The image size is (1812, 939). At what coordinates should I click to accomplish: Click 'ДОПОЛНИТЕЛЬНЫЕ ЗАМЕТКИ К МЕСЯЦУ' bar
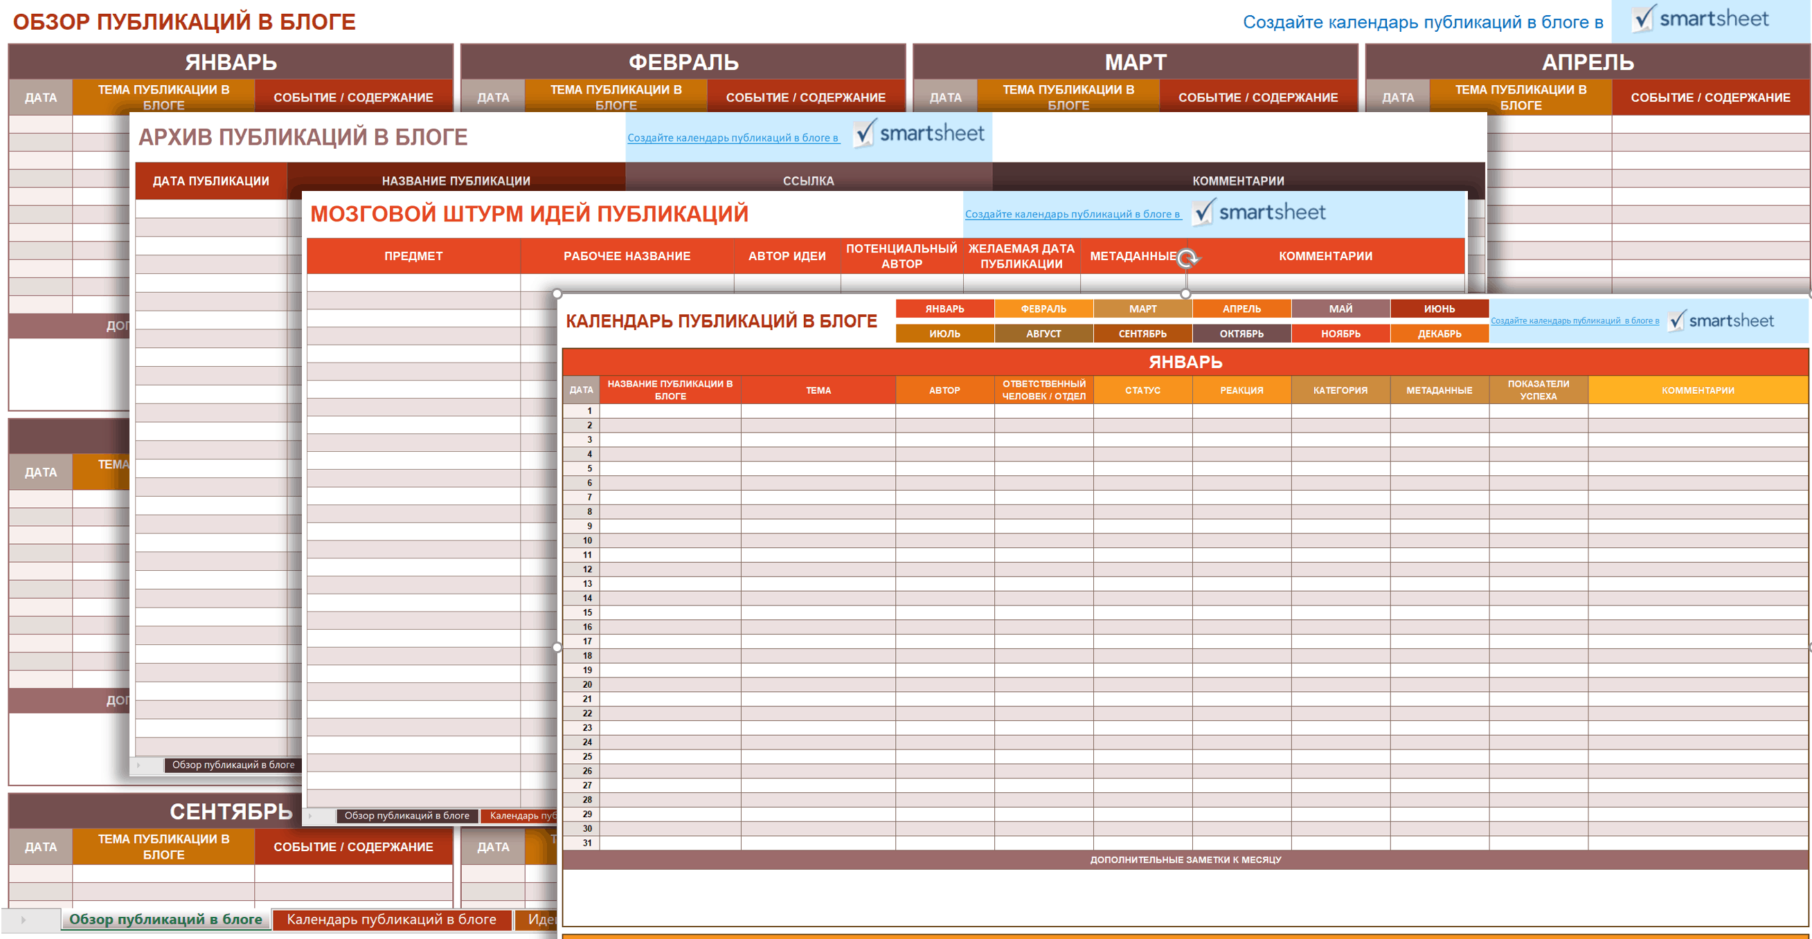tap(1185, 859)
